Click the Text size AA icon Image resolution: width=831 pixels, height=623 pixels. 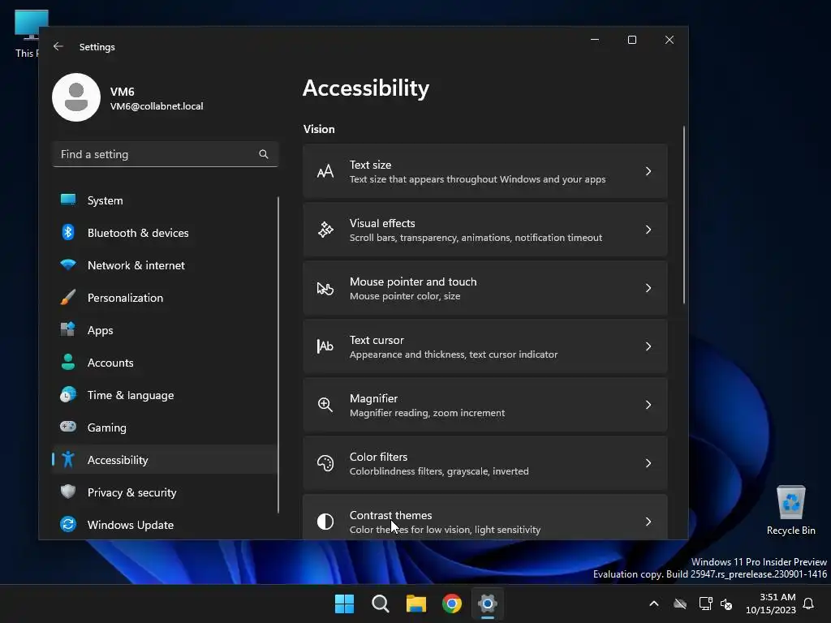[x=325, y=171]
